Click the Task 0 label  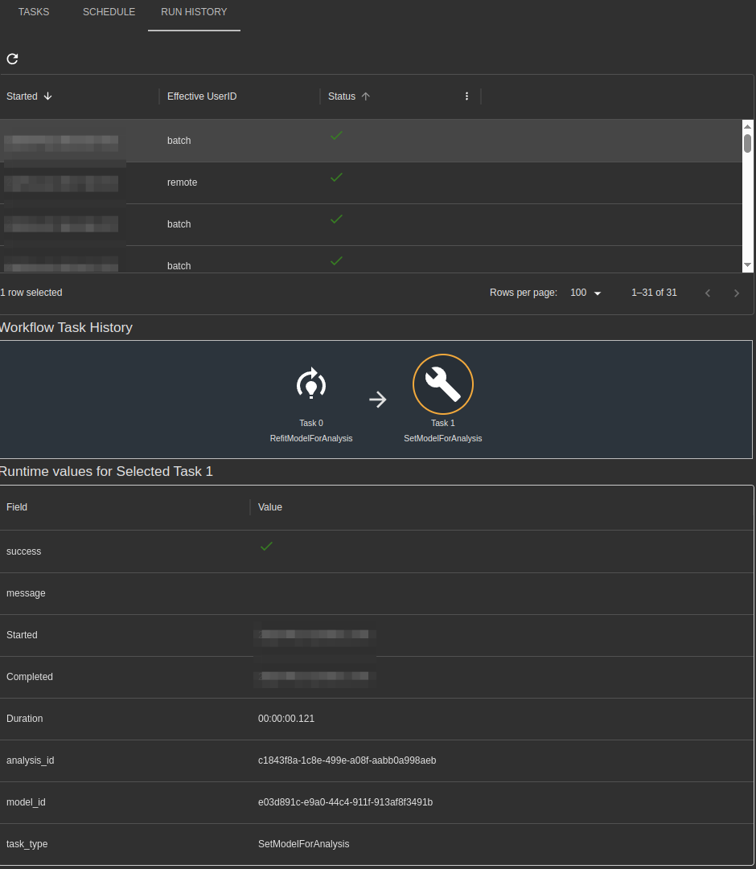coord(311,423)
